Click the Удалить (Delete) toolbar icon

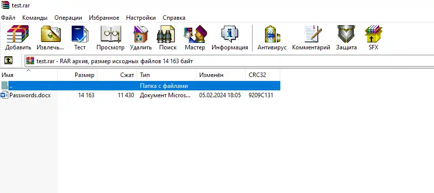tap(140, 34)
